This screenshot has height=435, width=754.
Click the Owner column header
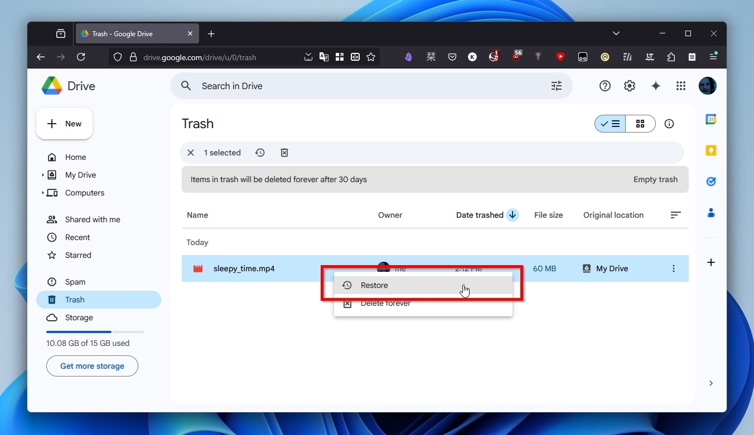(390, 215)
